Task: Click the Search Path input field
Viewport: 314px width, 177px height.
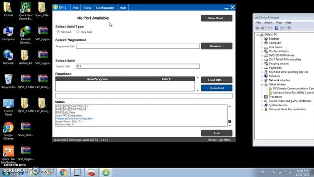Action: click(x=138, y=66)
